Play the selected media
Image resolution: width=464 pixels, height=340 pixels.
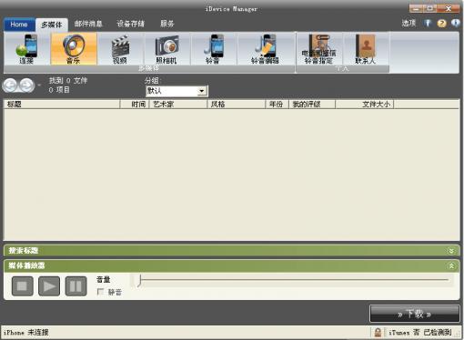coord(49,286)
